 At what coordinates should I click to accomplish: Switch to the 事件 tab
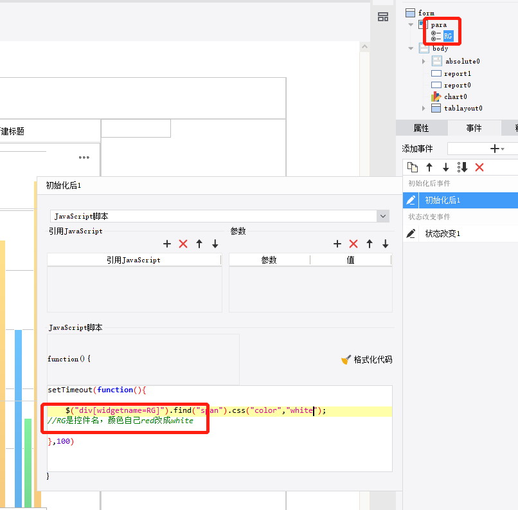474,128
